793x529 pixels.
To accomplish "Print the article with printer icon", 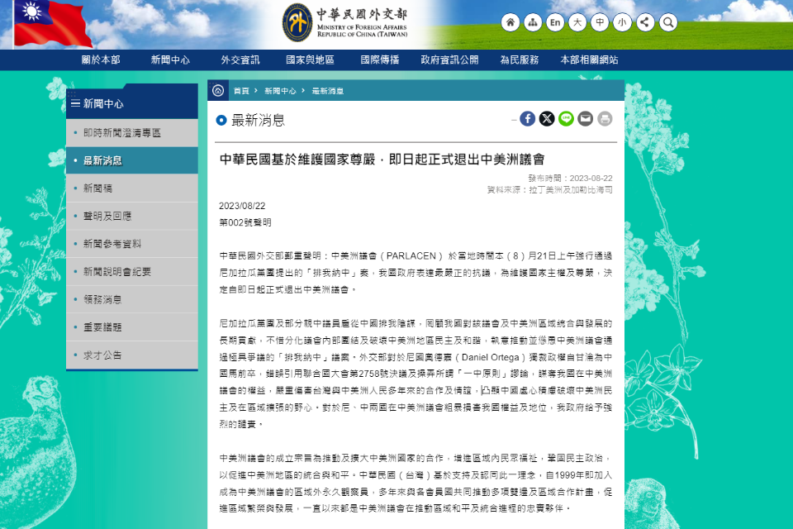I will pos(605,118).
